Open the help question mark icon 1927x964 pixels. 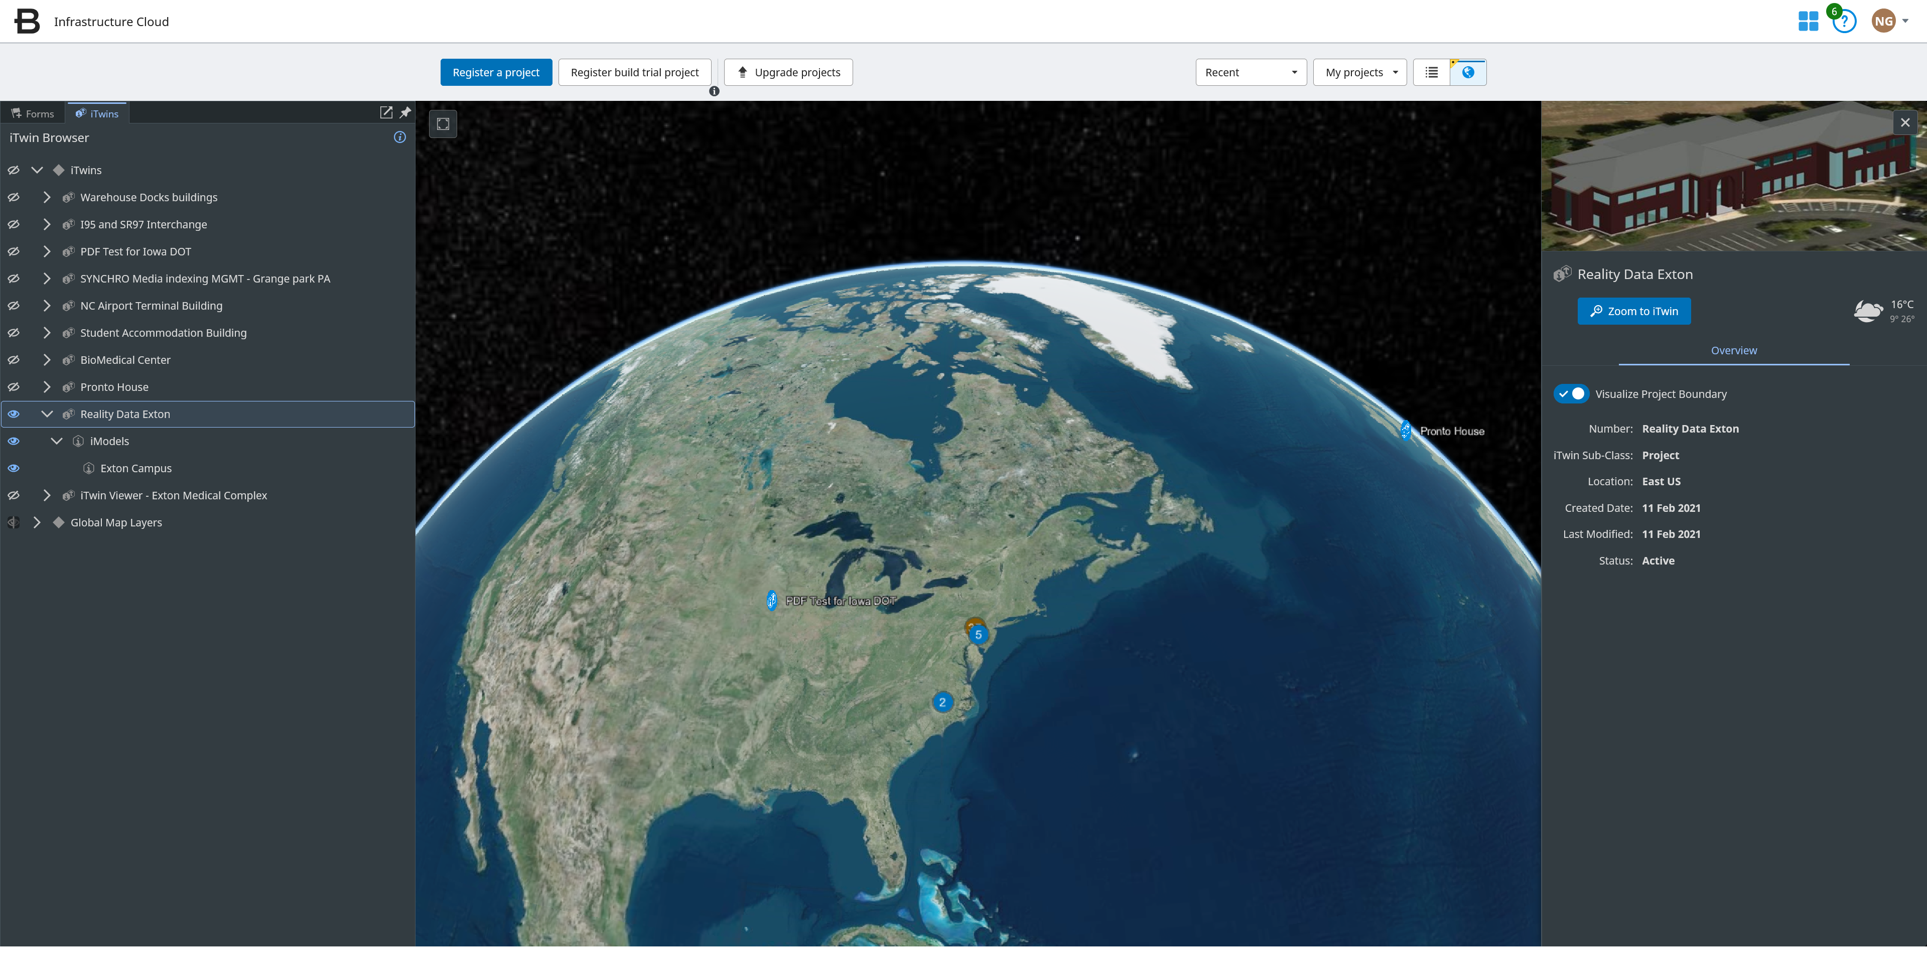(x=1845, y=22)
